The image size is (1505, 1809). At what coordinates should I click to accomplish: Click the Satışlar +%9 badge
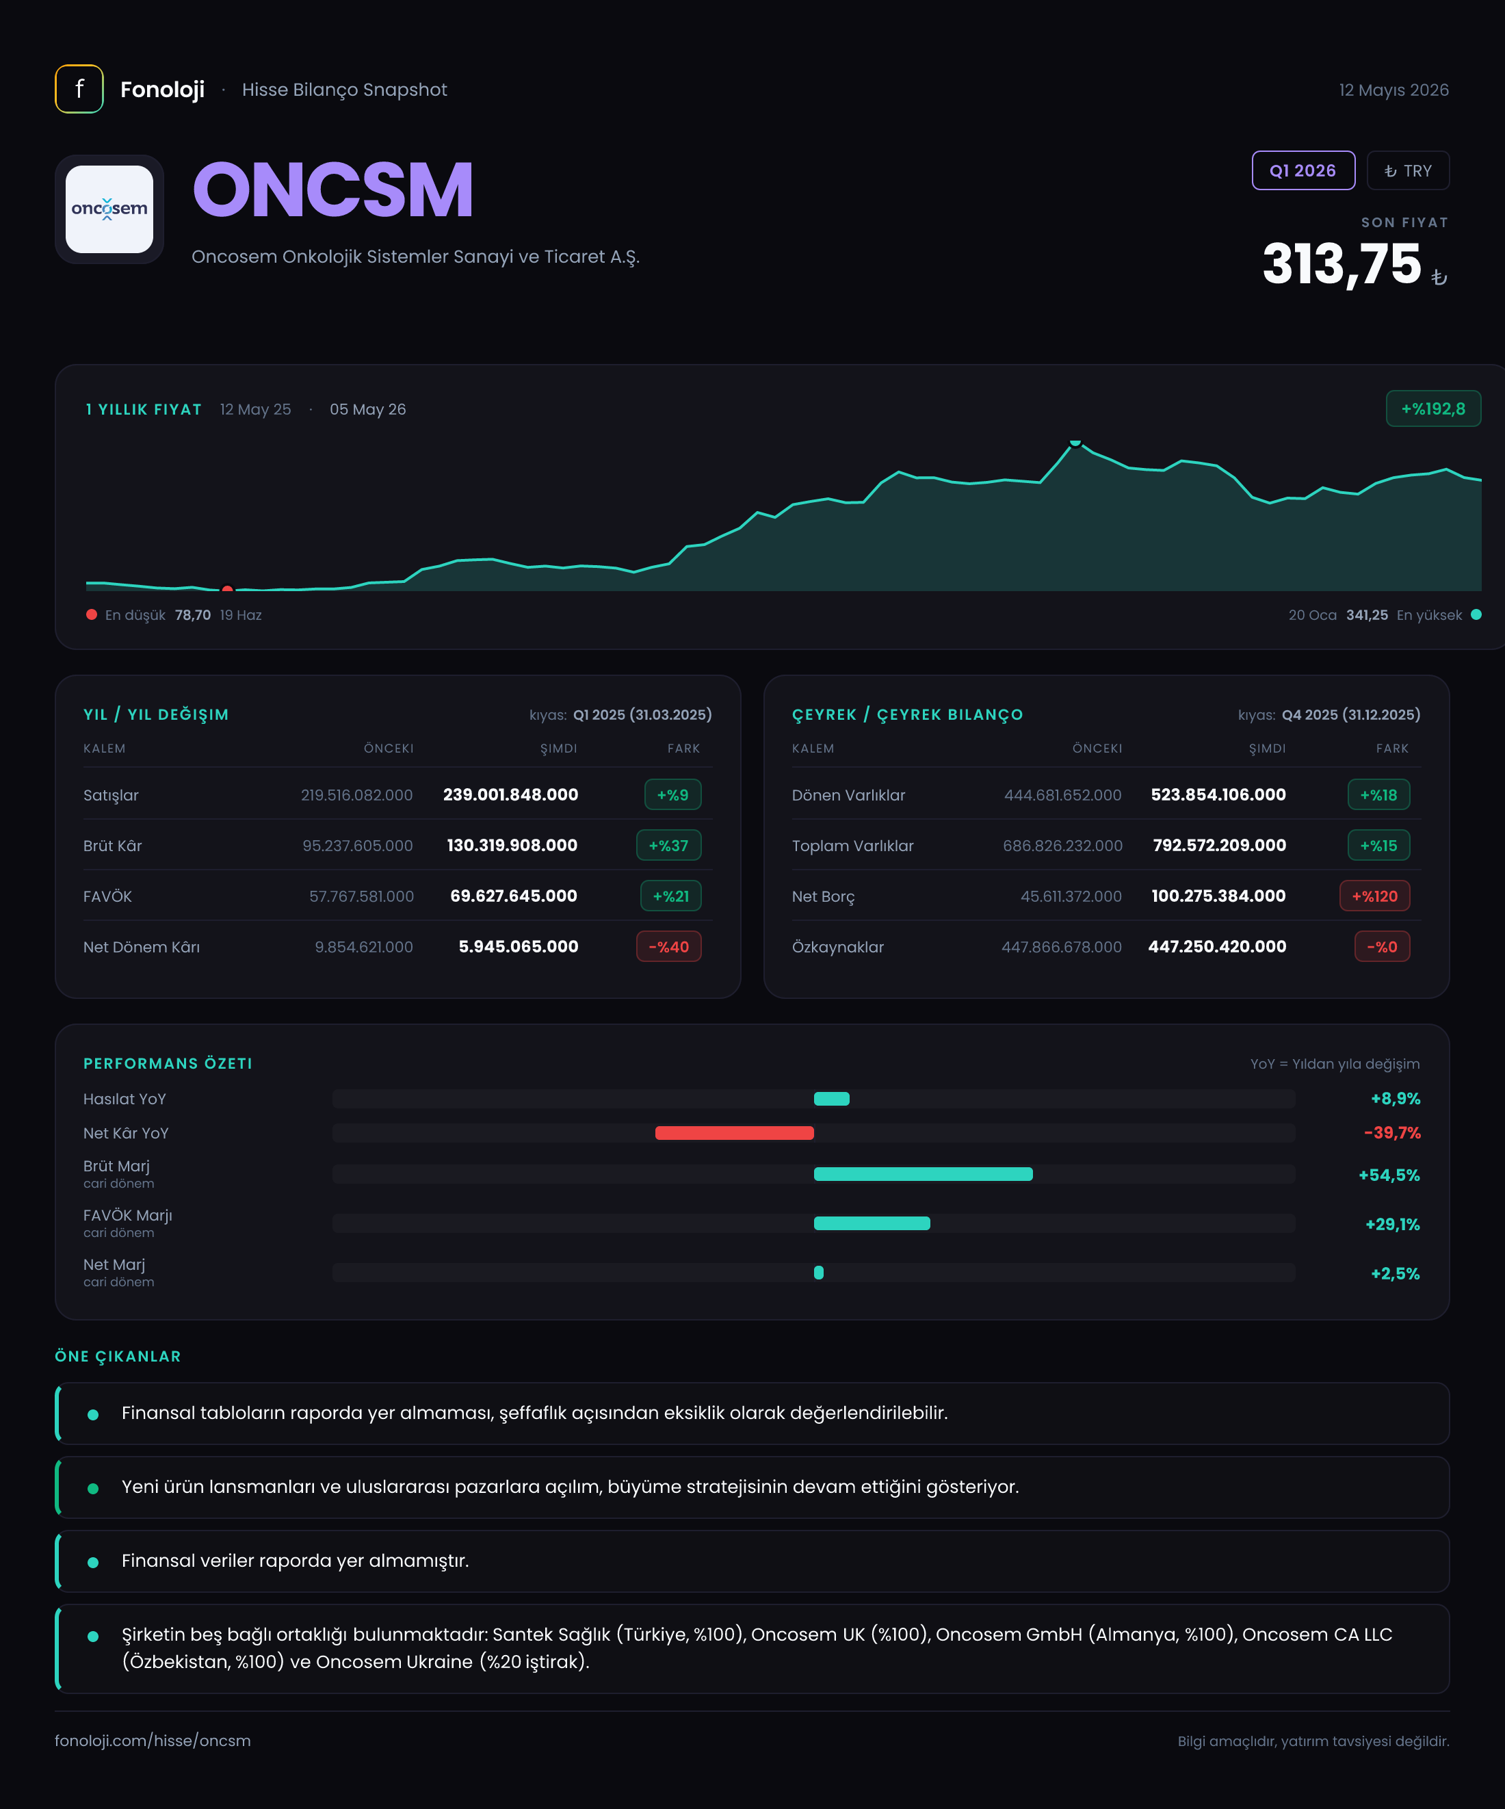(673, 794)
